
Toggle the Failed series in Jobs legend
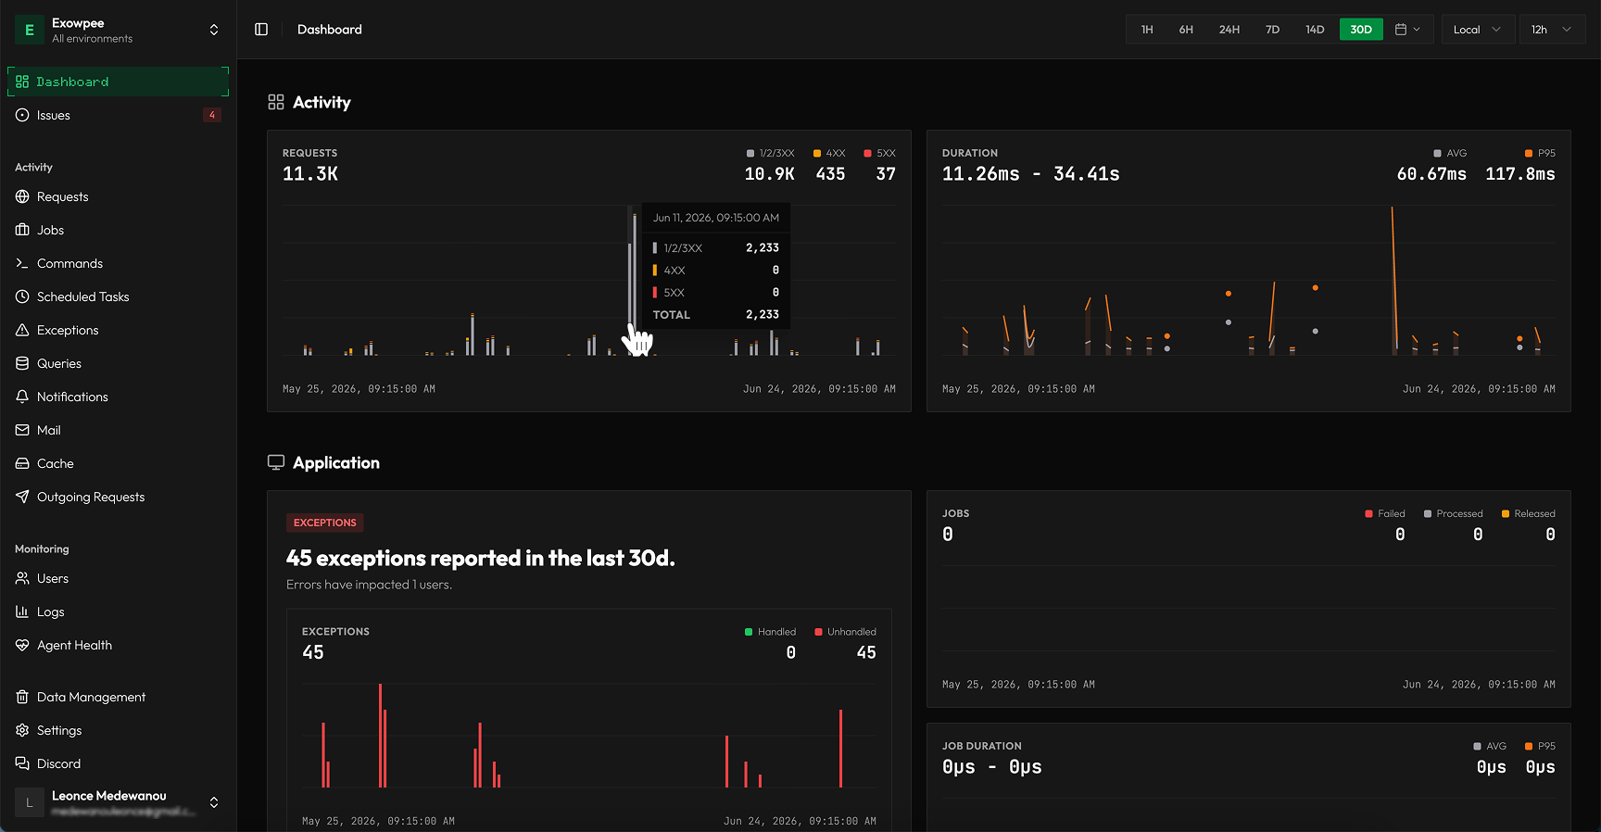(x=1385, y=513)
